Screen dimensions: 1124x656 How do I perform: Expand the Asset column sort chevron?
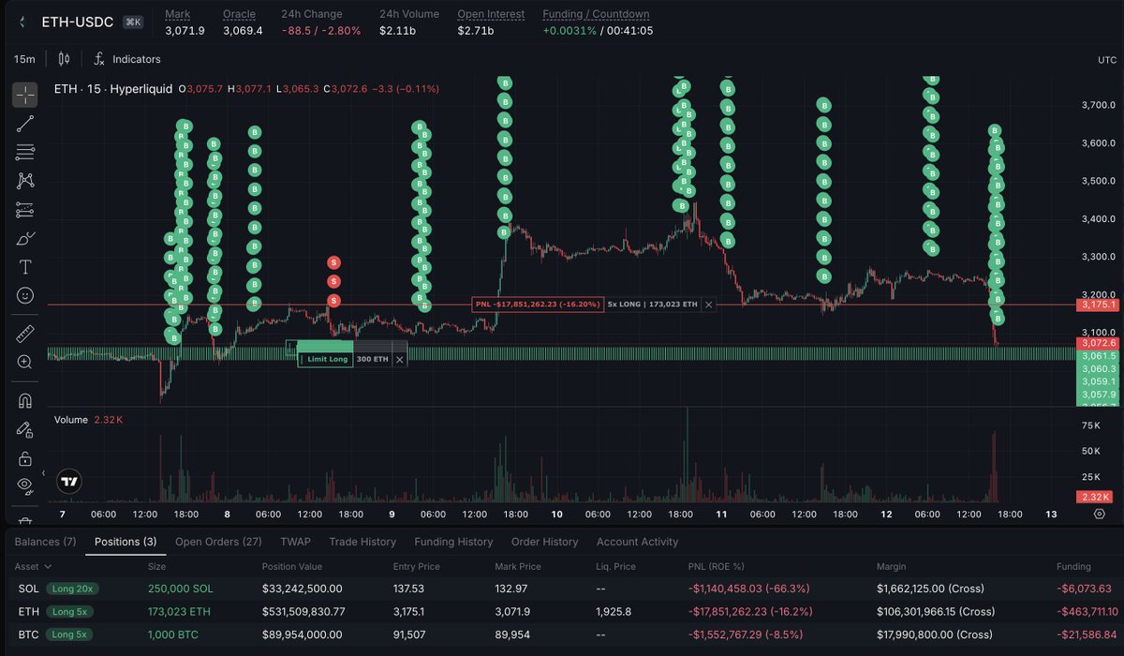pyautogui.click(x=48, y=567)
